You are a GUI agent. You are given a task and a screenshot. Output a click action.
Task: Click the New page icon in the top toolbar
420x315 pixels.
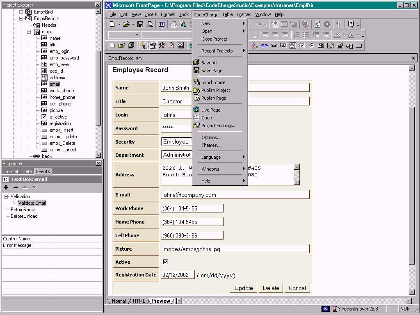pos(112,24)
